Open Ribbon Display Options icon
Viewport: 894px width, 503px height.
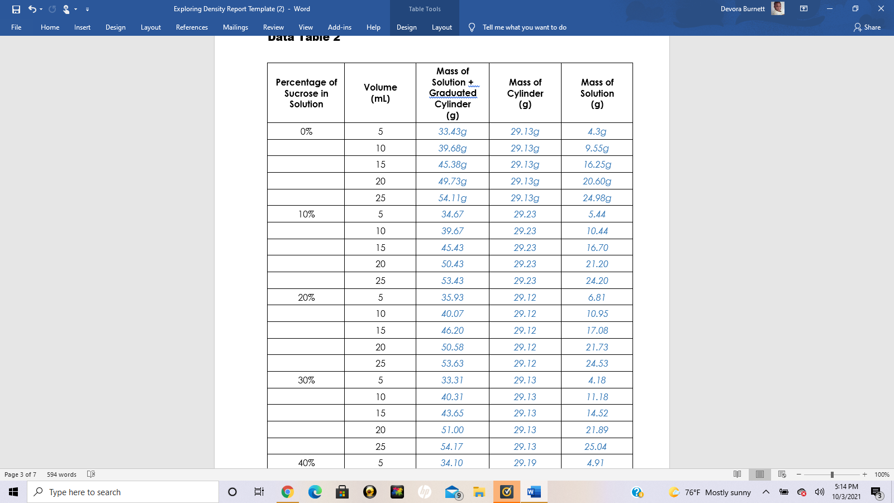[803, 8]
